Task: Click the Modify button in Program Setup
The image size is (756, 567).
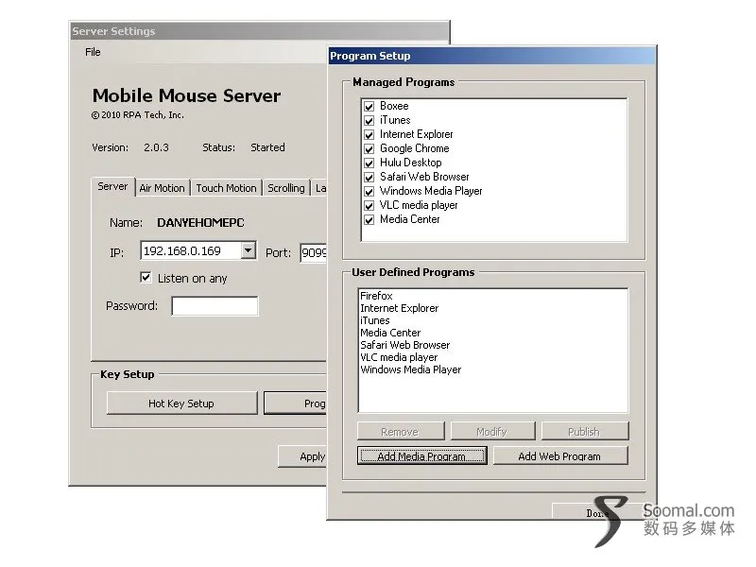Action: pyautogui.click(x=492, y=432)
